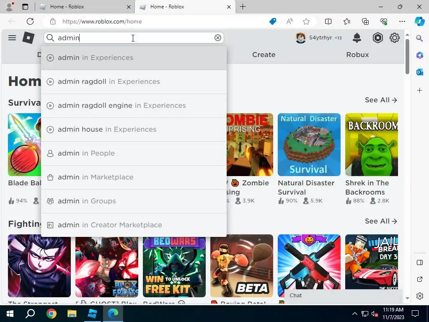The image size is (429, 322).
Task: Open a new browser tab
Action: (243, 7)
